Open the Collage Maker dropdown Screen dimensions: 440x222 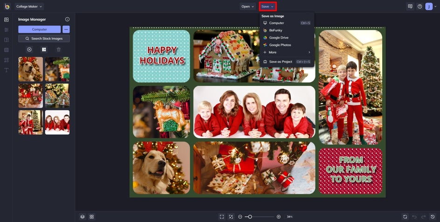29,7
